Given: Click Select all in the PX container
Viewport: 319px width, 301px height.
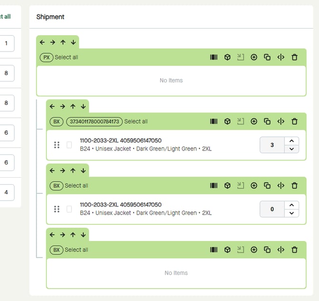Looking at the screenshot, I should pyautogui.click(x=66, y=57).
